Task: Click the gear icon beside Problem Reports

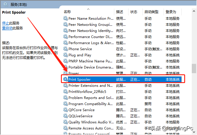Action: [x=65, y=98]
